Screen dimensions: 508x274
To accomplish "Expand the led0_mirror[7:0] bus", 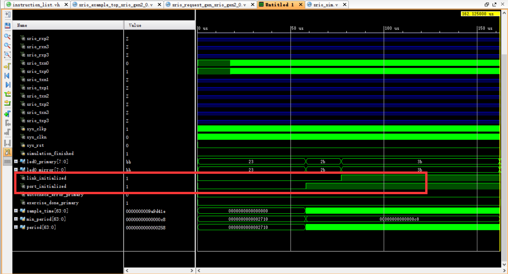I will tap(16, 170).
